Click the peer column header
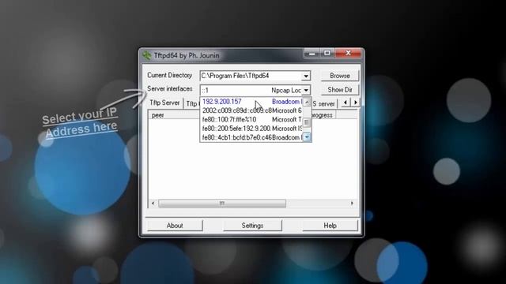This screenshot has height=284, width=506. click(x=174, y=115)
